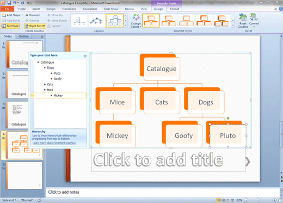283x203 pixels.
Task: Click the 'Learn more about SmartArt graphics' link
Action: click(54, 143)
